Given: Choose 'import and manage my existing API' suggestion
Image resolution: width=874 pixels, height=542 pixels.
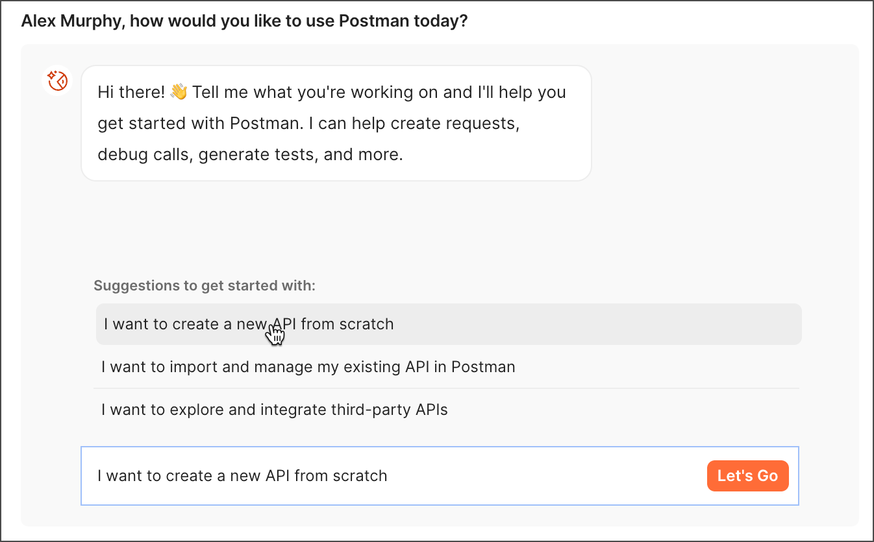Looking at the screenshot, I should pos(308,367).
